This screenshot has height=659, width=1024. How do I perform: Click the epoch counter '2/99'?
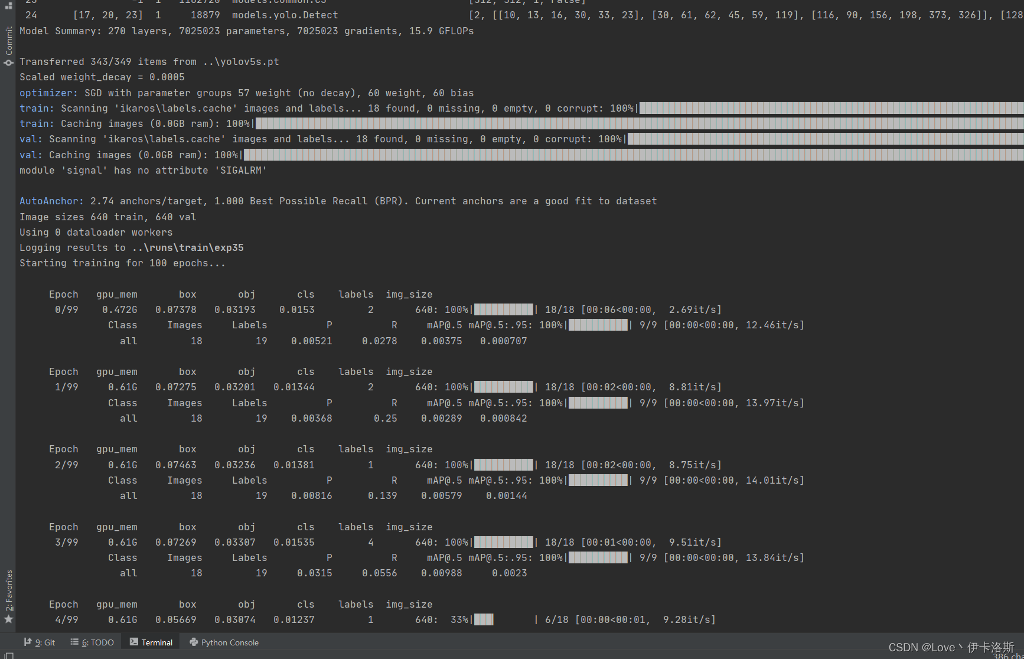pyautogui.click(x=67, y=465)
